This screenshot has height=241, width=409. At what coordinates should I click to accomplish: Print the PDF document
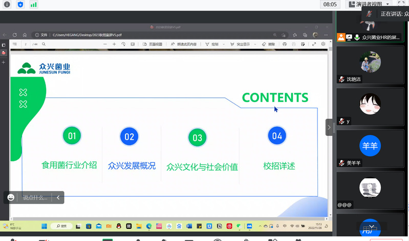pyautogui.click(x=285, y=44)
